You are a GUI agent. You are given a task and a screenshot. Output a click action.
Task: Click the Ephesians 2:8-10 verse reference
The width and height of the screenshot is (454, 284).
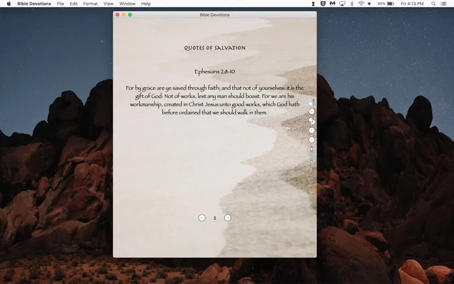click(x=215, y=72)
